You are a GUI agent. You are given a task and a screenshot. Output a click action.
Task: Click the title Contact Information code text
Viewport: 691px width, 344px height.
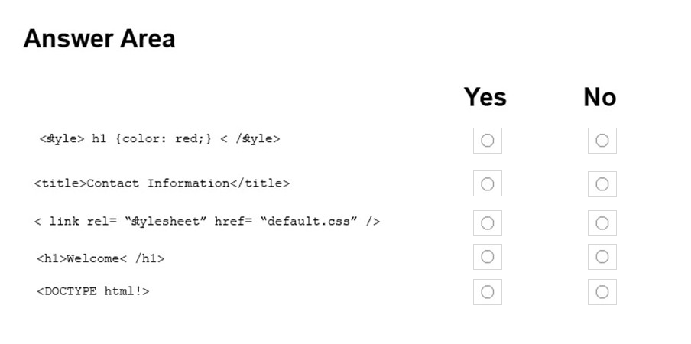(x=162, y=183)
